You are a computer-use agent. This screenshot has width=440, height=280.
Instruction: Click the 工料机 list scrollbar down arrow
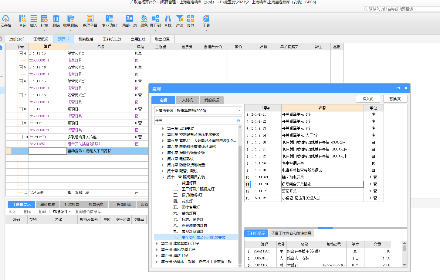(404, 265)
